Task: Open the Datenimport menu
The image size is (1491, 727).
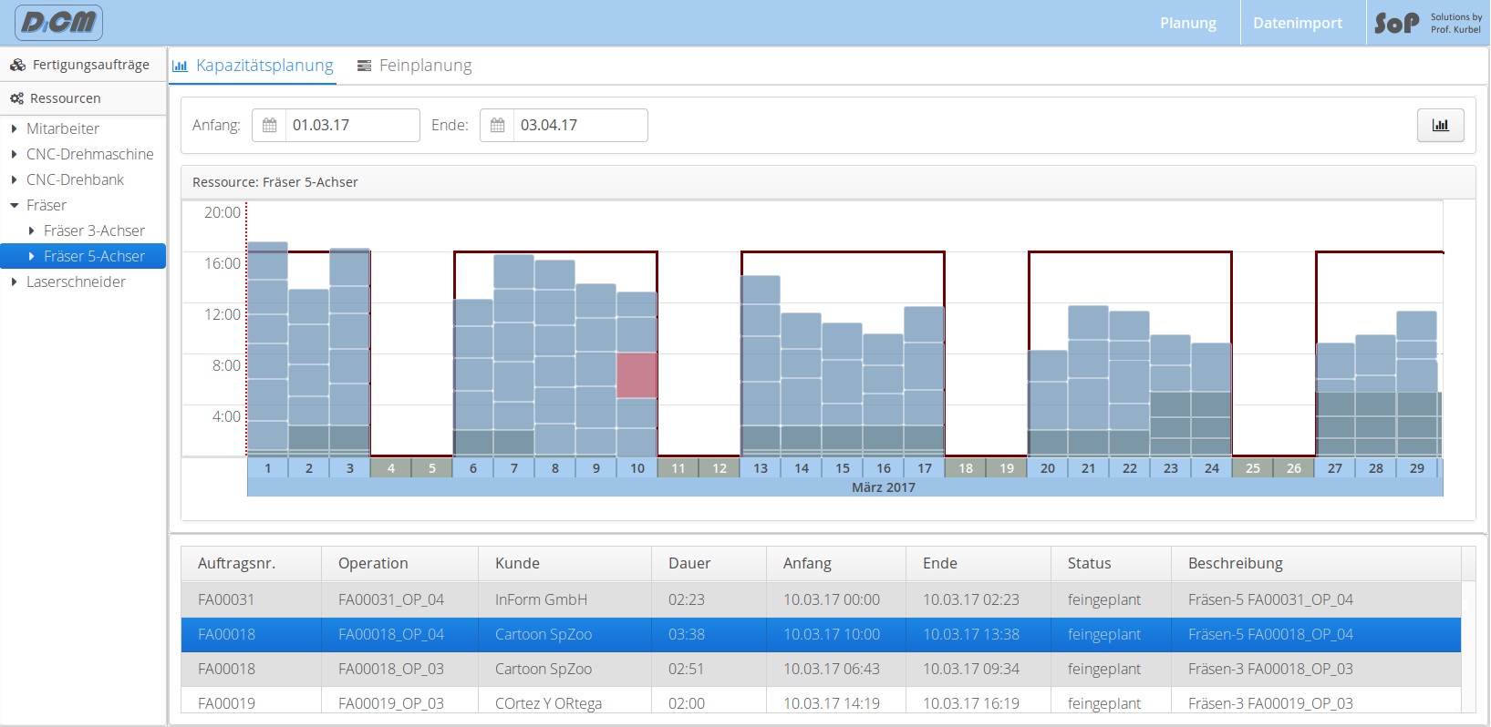Action: click(1297, 23)
